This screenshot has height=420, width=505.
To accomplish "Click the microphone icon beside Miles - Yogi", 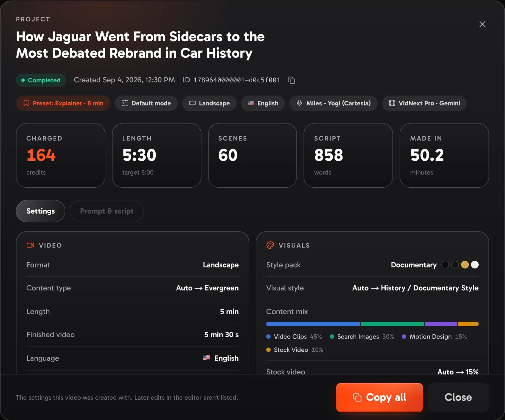I will [x=299, y=103].
